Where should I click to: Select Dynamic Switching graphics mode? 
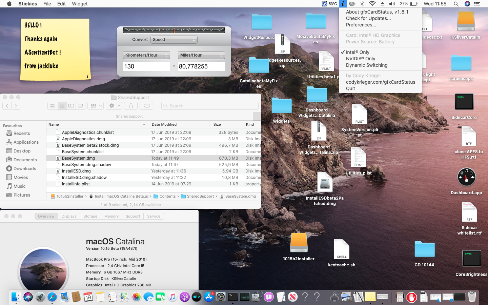click(x=380, y=65)
